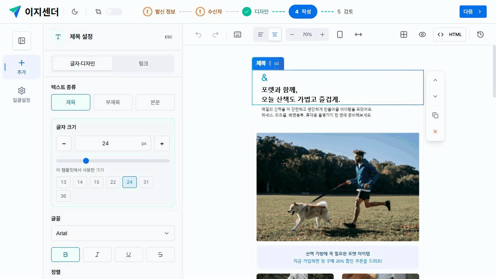This screenshot has height=279, width=496.
Task: Click the 다음 button
Action: 473,12
